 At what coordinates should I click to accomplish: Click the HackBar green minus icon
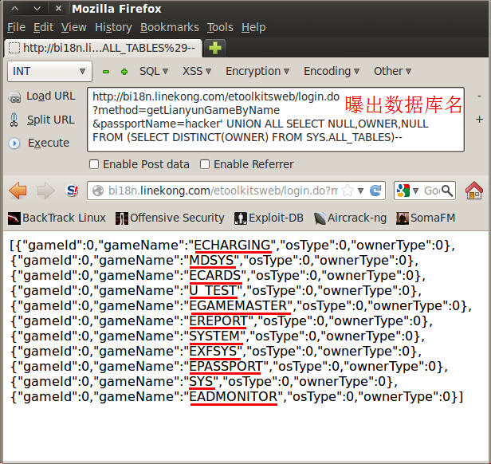coord(106,72)
